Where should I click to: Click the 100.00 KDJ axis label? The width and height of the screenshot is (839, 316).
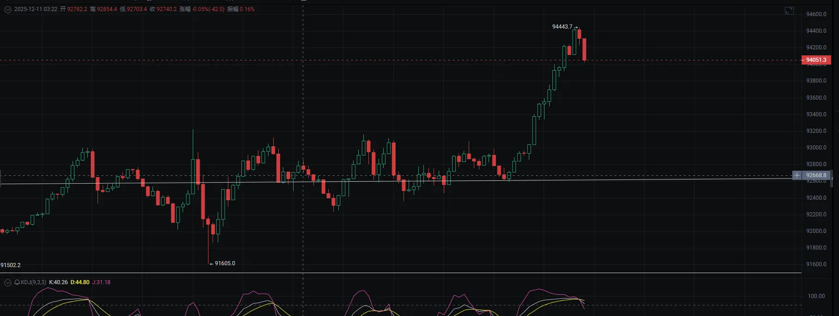816,296
